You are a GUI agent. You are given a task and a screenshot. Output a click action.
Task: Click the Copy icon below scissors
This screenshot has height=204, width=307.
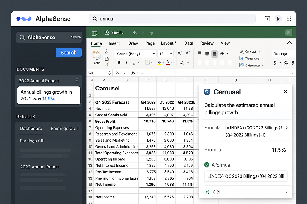[107, 59]
